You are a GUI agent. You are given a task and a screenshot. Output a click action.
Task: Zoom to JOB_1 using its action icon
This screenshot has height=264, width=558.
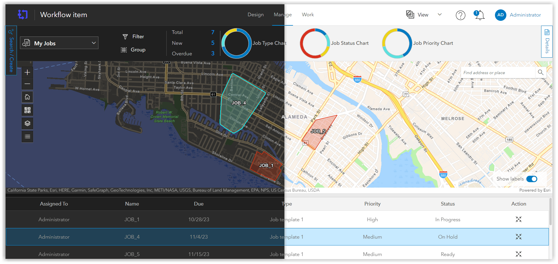click(518, 219)
